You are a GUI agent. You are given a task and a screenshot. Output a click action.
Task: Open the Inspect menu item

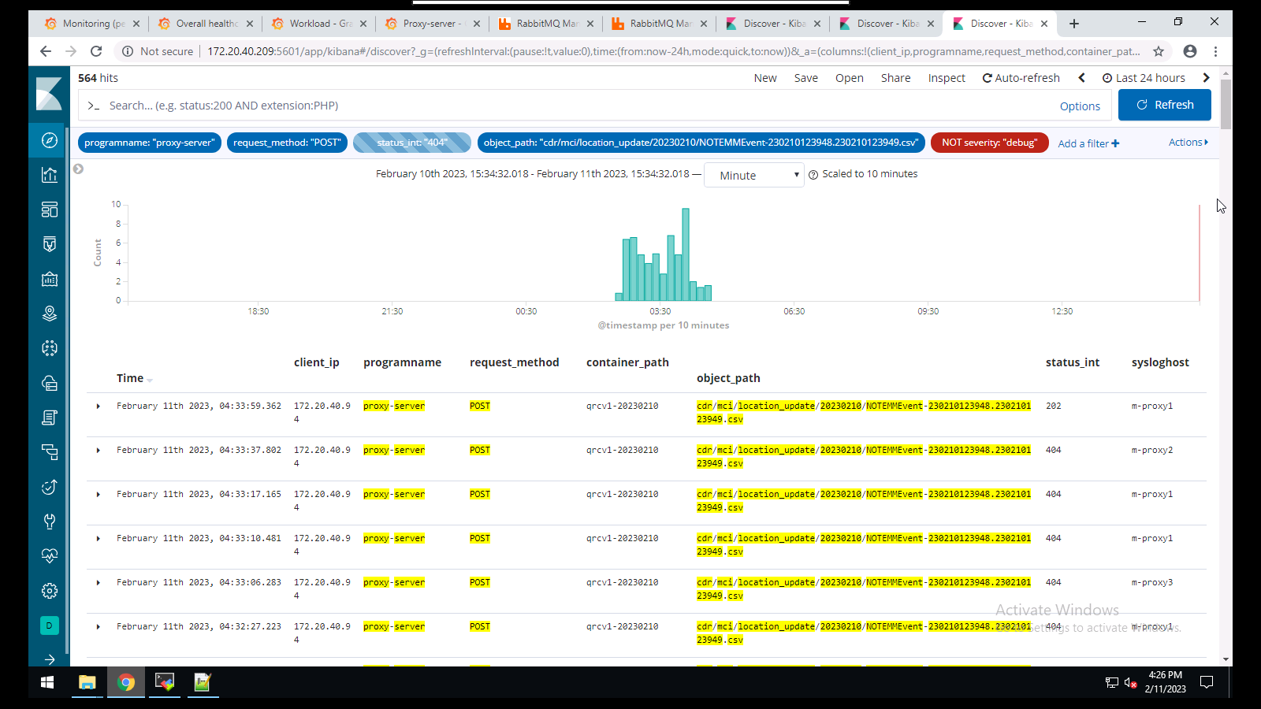point(946,78)
